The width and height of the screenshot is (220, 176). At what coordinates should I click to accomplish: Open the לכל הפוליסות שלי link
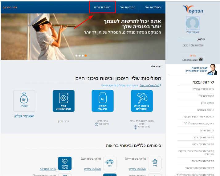[149, 85]
